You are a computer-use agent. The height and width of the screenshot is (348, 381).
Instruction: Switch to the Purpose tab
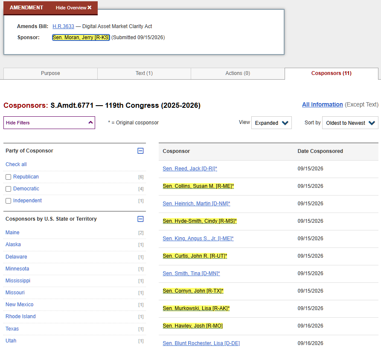click(50, 73)
